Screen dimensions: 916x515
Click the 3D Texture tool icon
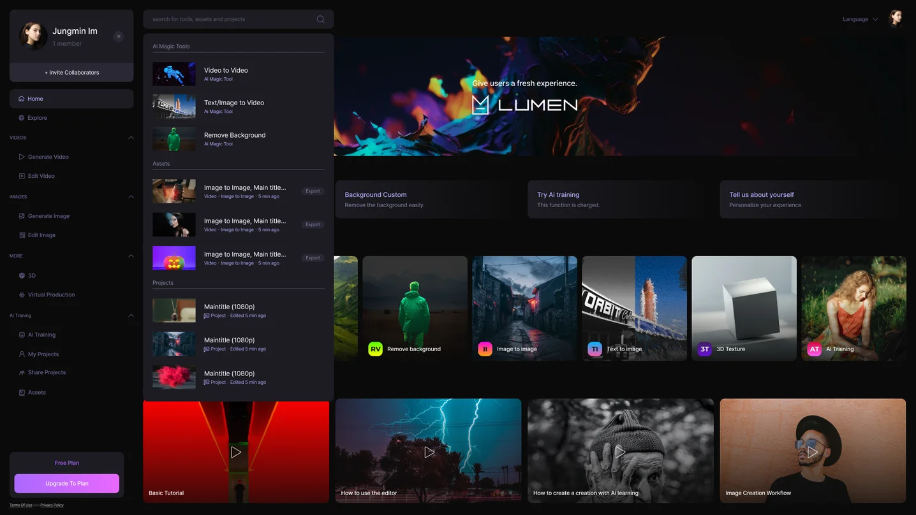coord(704,349)
